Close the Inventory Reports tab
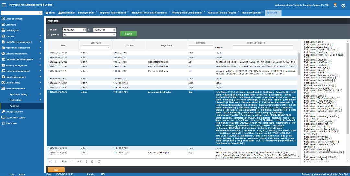 (x=263, y=12)
